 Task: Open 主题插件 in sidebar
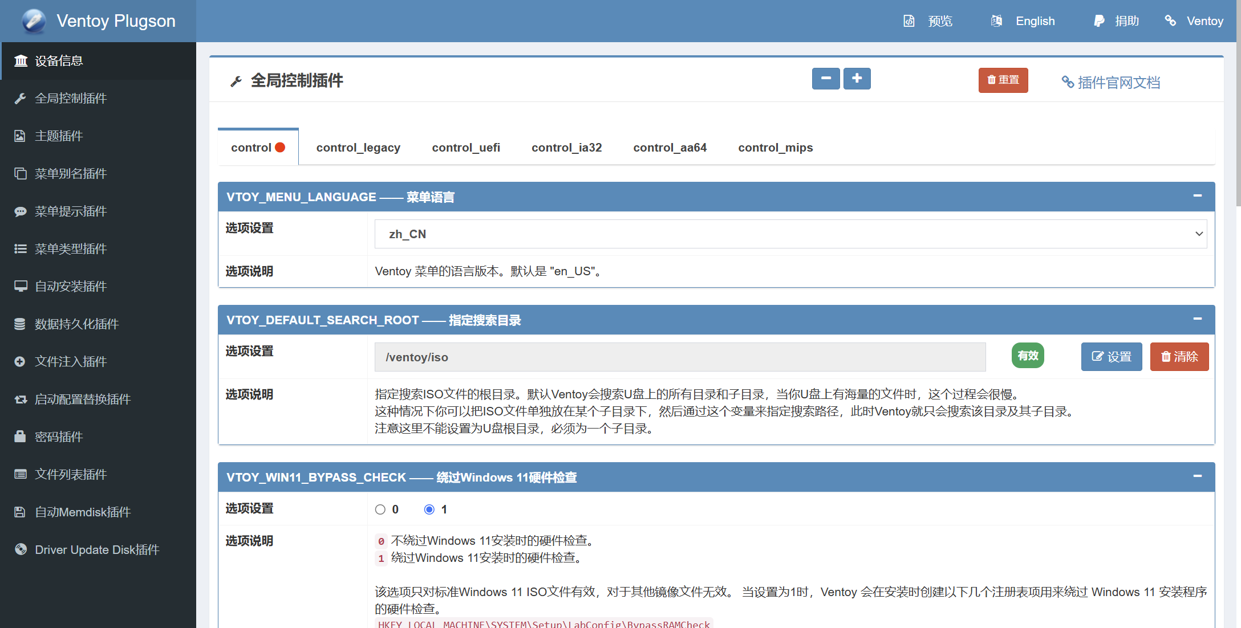(x=98, y=136)
